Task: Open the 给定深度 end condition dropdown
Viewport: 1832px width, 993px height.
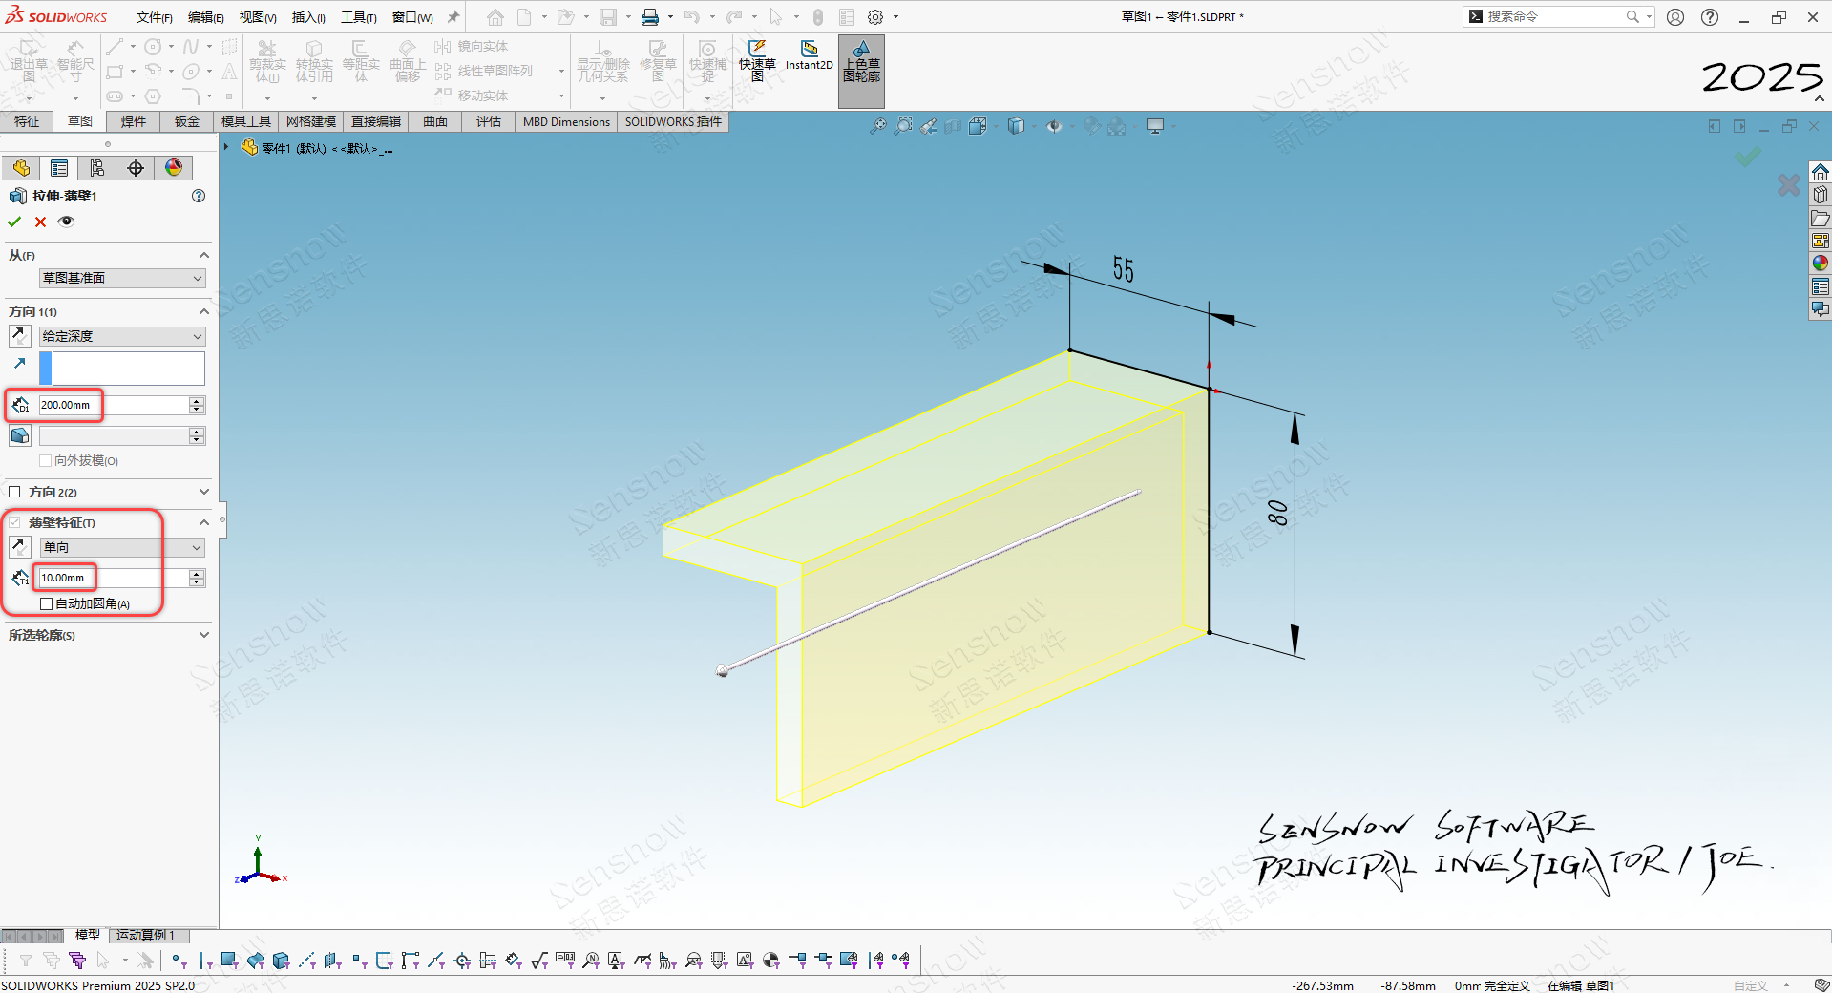Action: (122, 336)
